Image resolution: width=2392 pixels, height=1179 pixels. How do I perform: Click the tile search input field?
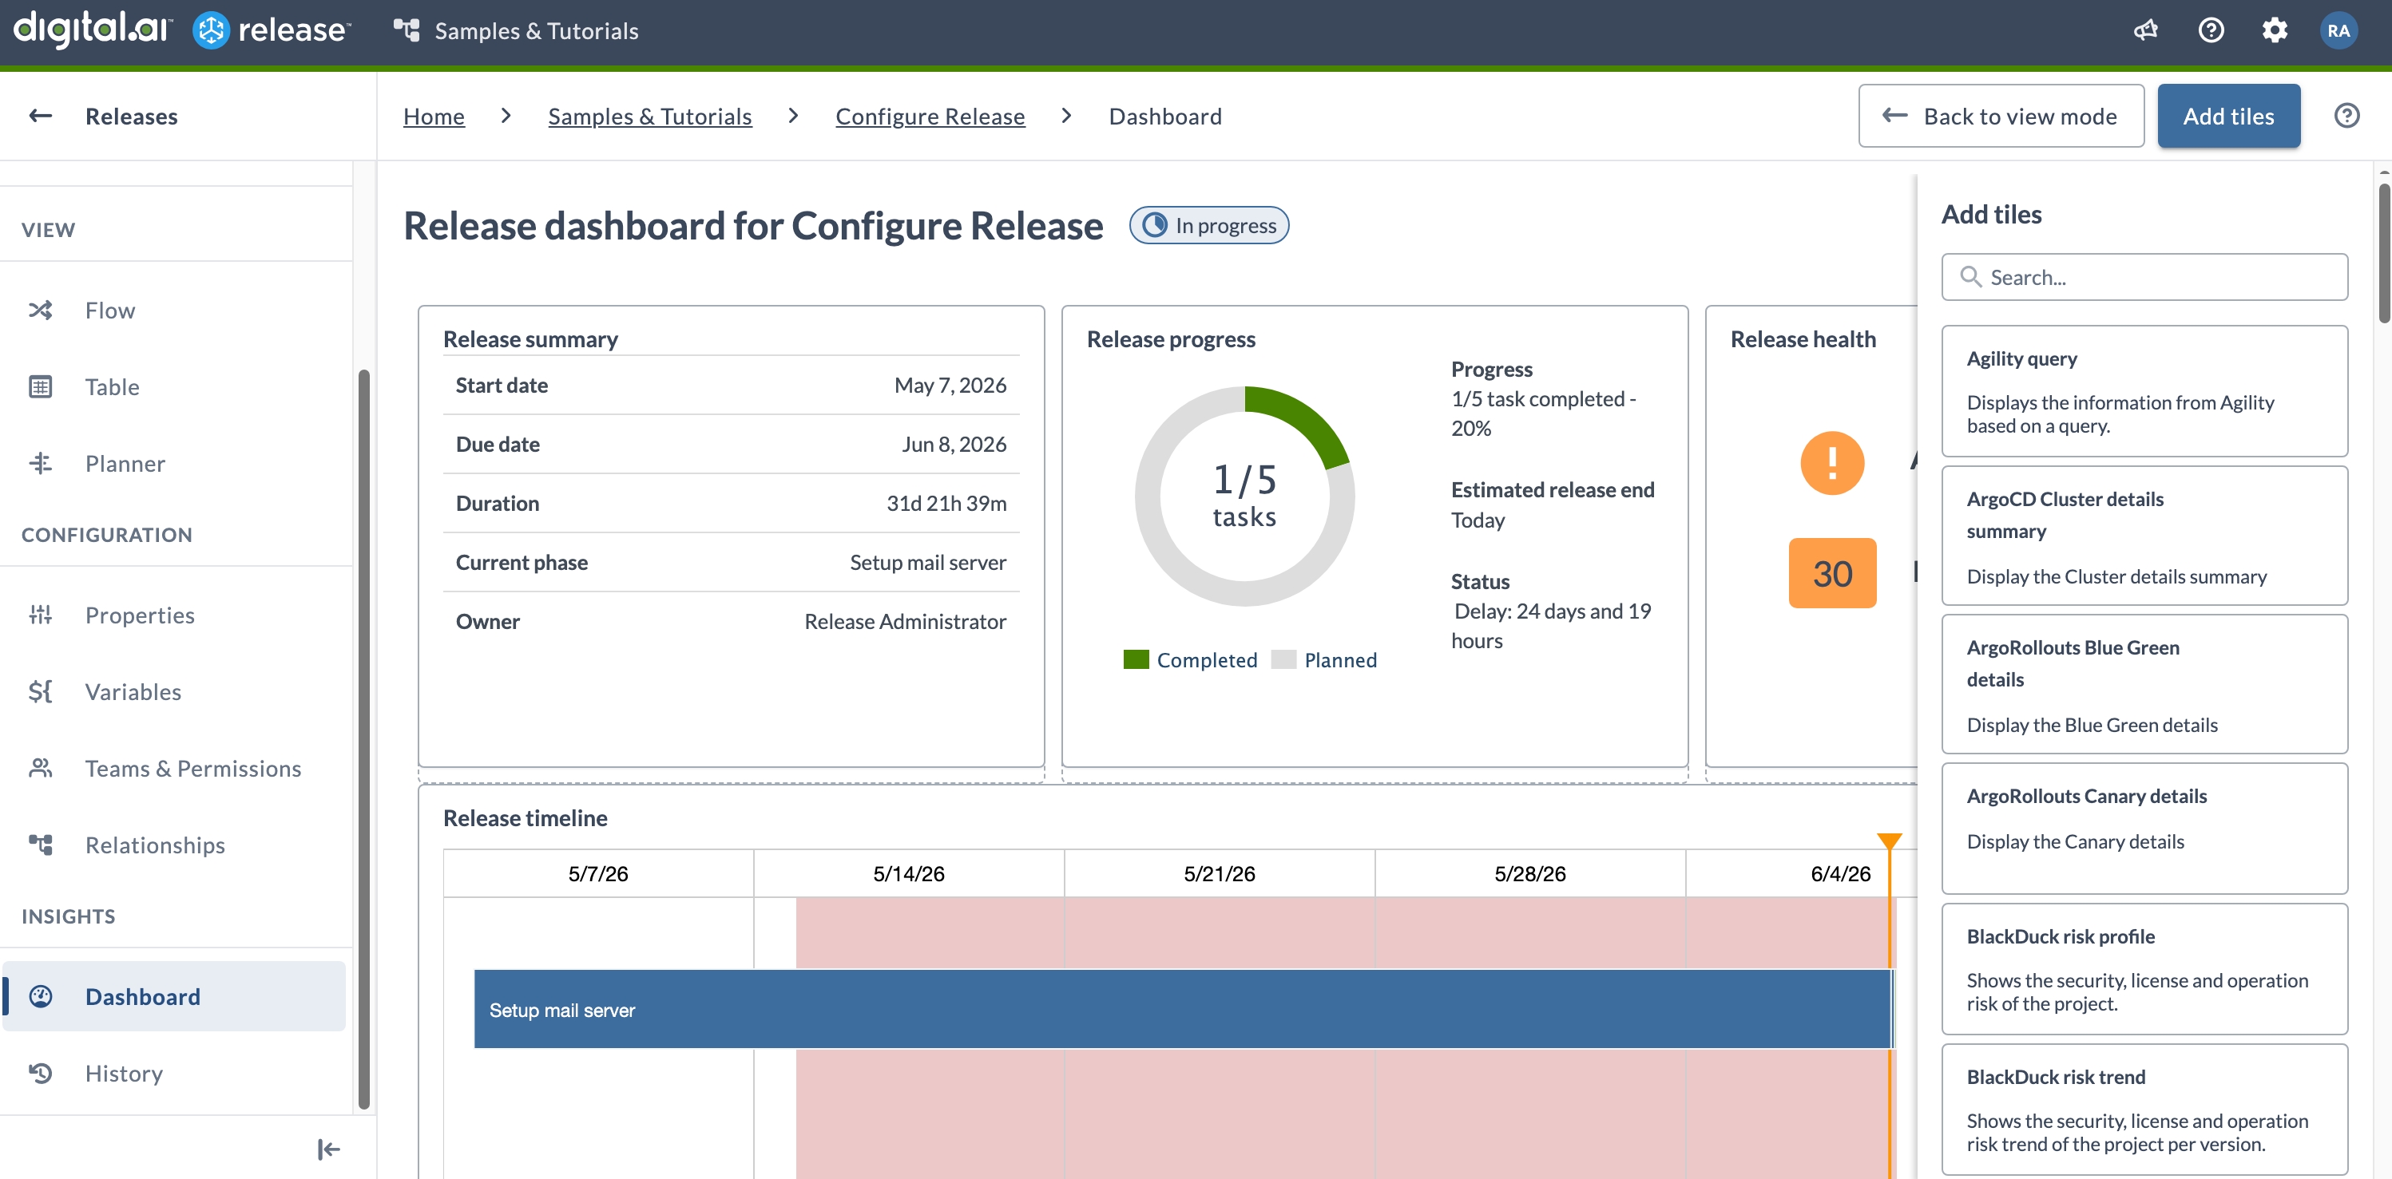[x=2144, y=277]
